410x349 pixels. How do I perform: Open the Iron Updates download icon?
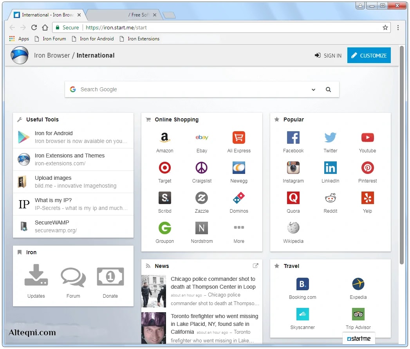pyautogui.click(x=36, y=275)
